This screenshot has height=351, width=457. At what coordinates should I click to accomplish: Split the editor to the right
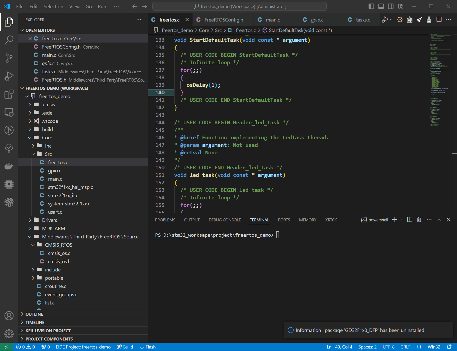[439, 20]
